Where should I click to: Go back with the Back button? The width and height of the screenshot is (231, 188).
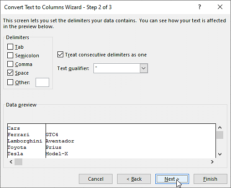click(x=134, y=179)
